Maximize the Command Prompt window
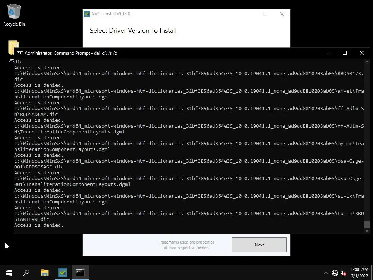Image resolution: width=373 pixels, height=280 pixels. pyautogui.click(x=345, y=53)
